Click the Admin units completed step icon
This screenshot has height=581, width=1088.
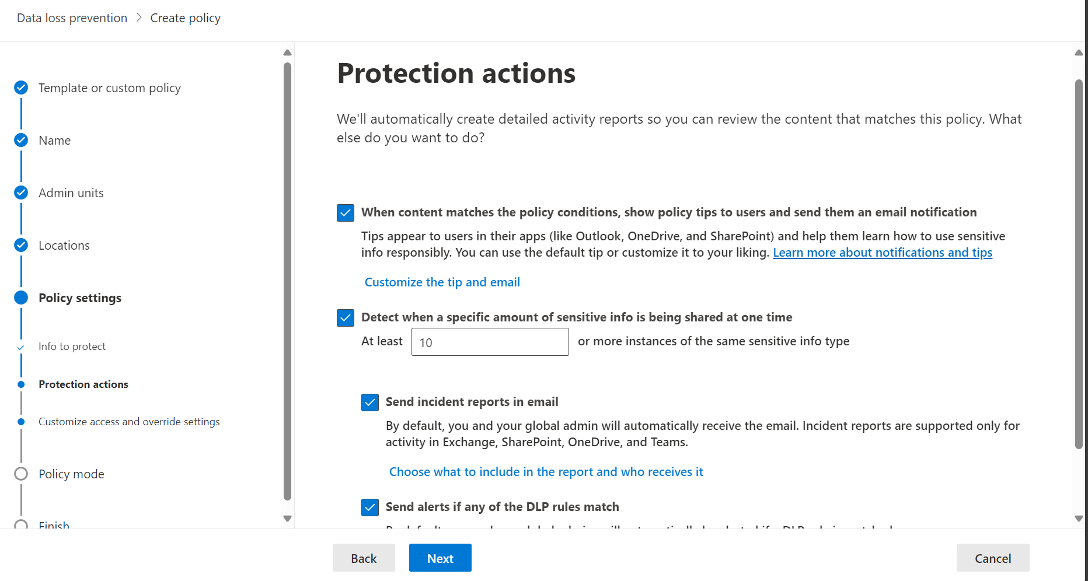21,192
